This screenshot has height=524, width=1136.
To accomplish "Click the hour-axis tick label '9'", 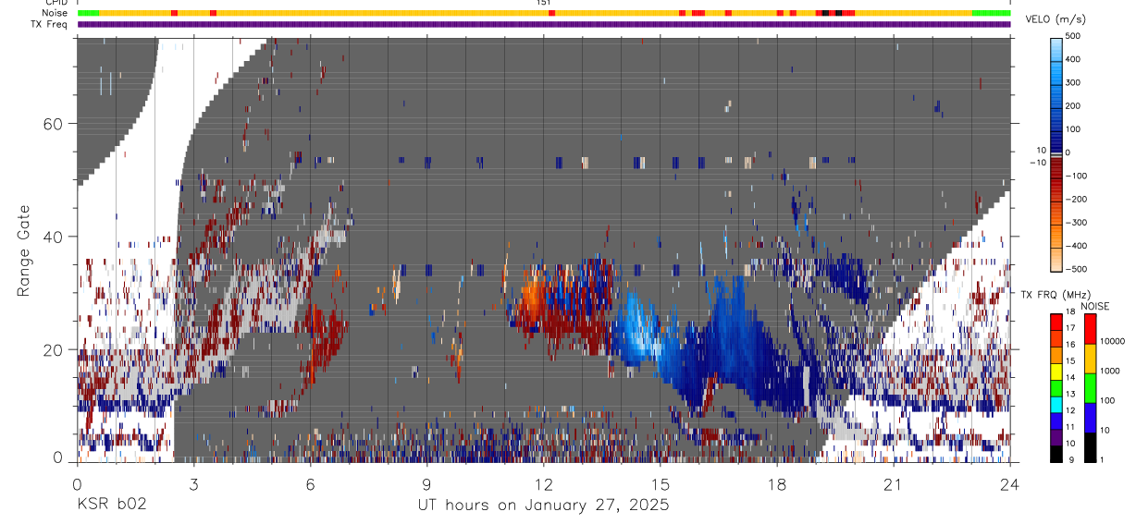I will click(x=426, y=484).
